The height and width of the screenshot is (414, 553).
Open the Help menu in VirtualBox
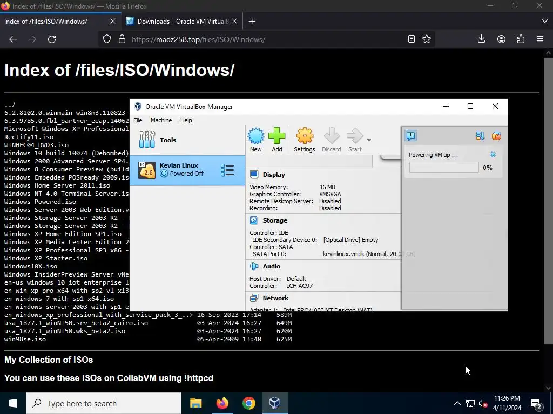(x=186, y=120)
